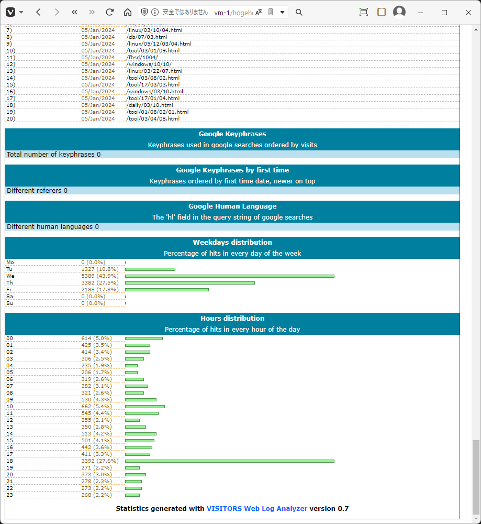Go back one page
Image resolution: width=481 pixels, height=524 pixels.
click(x=38, y=13)
